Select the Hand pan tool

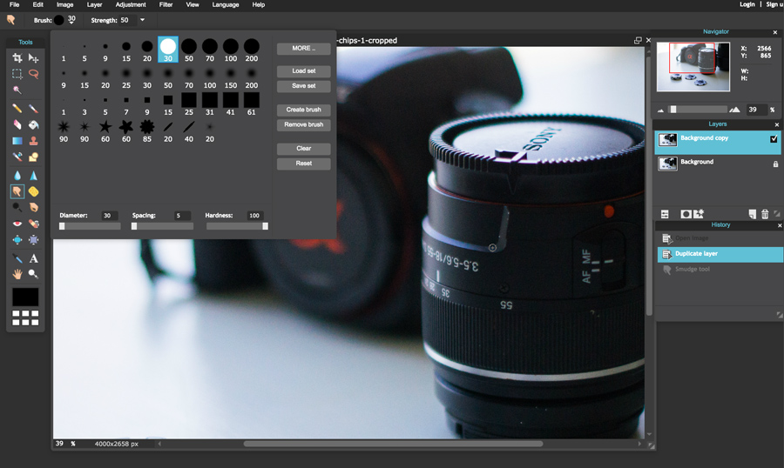[17, 274]
